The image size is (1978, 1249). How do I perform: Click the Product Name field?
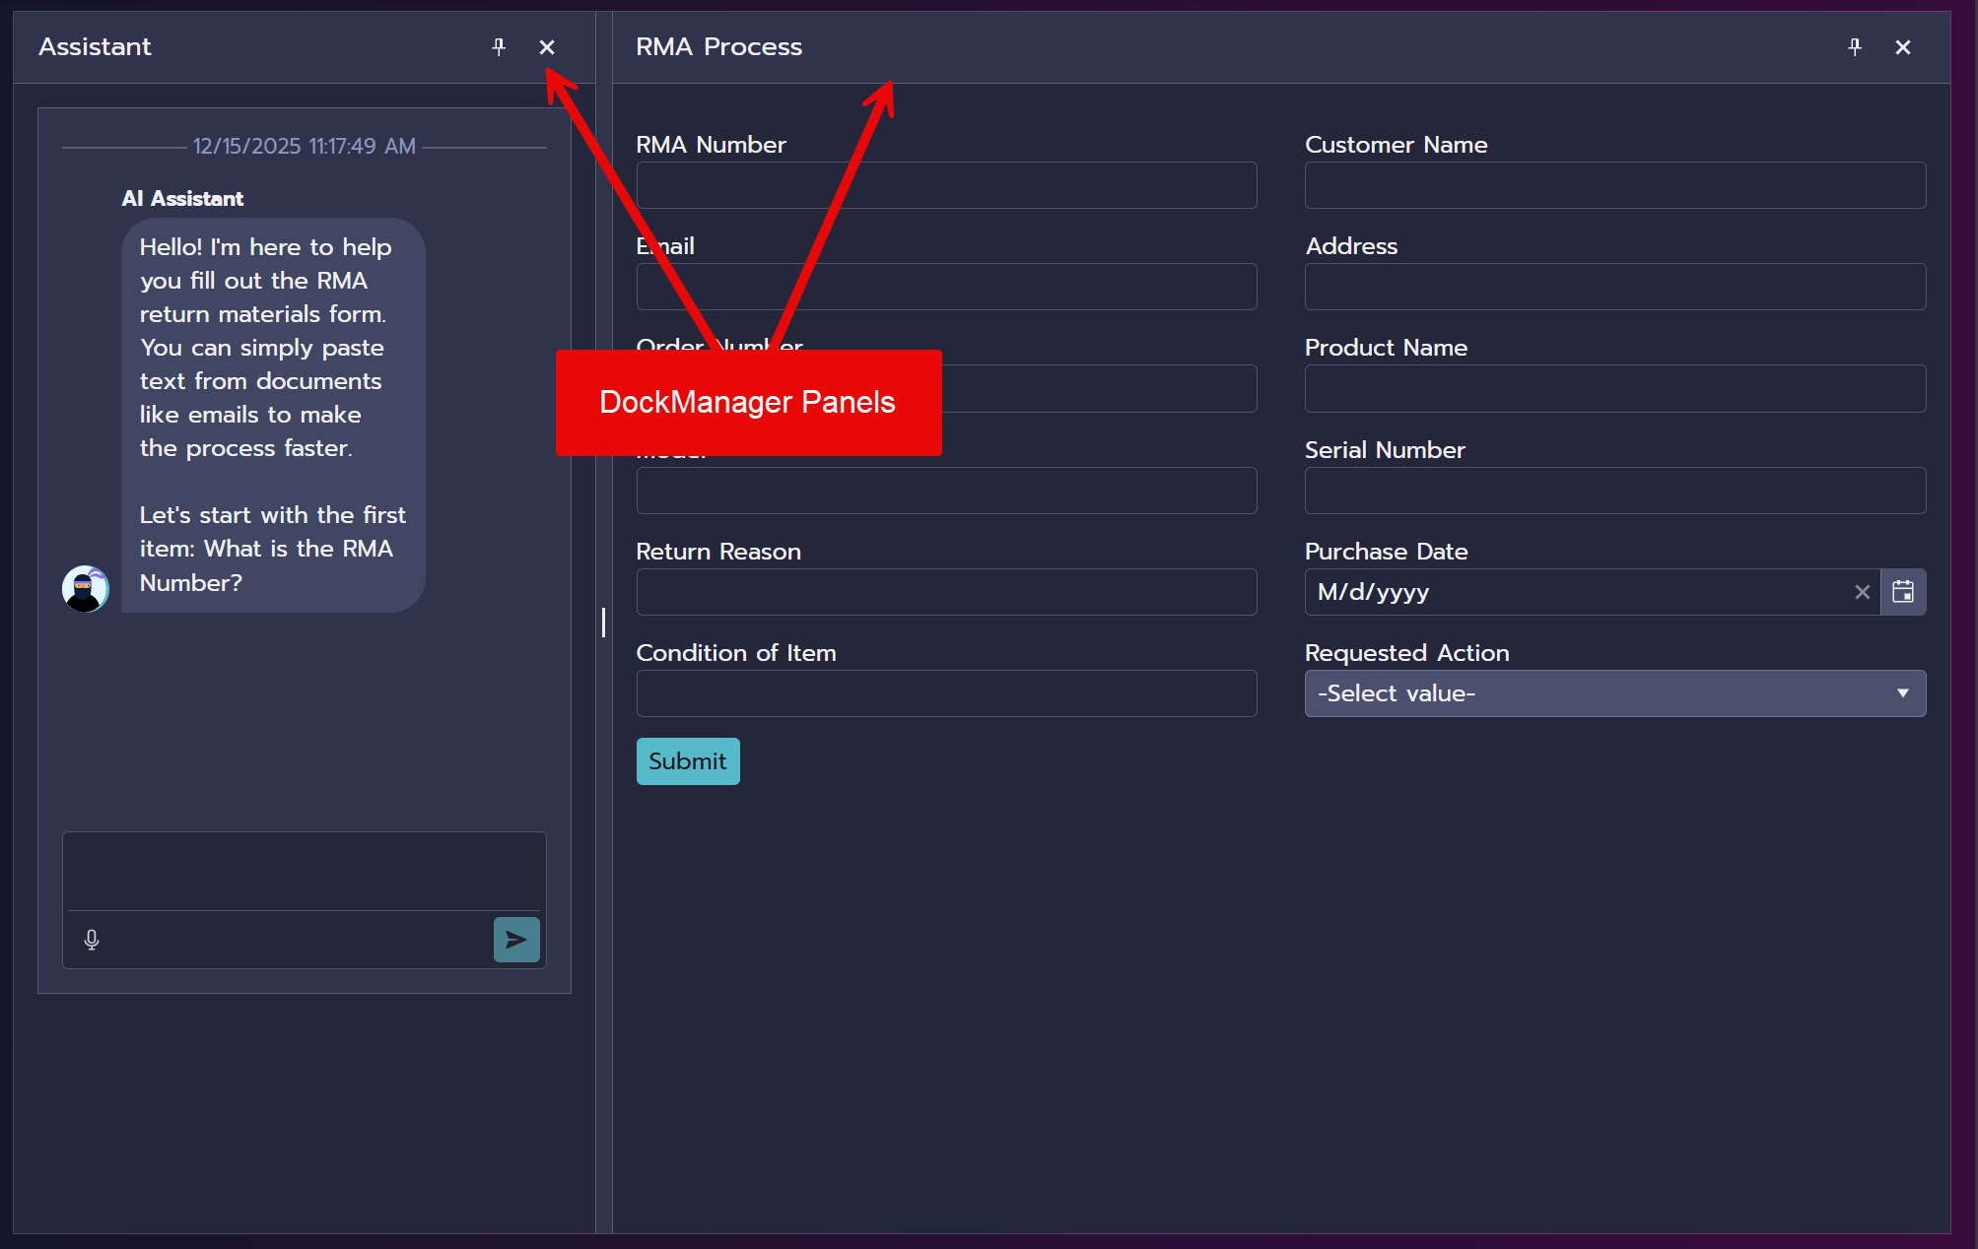click(1613, 388)
